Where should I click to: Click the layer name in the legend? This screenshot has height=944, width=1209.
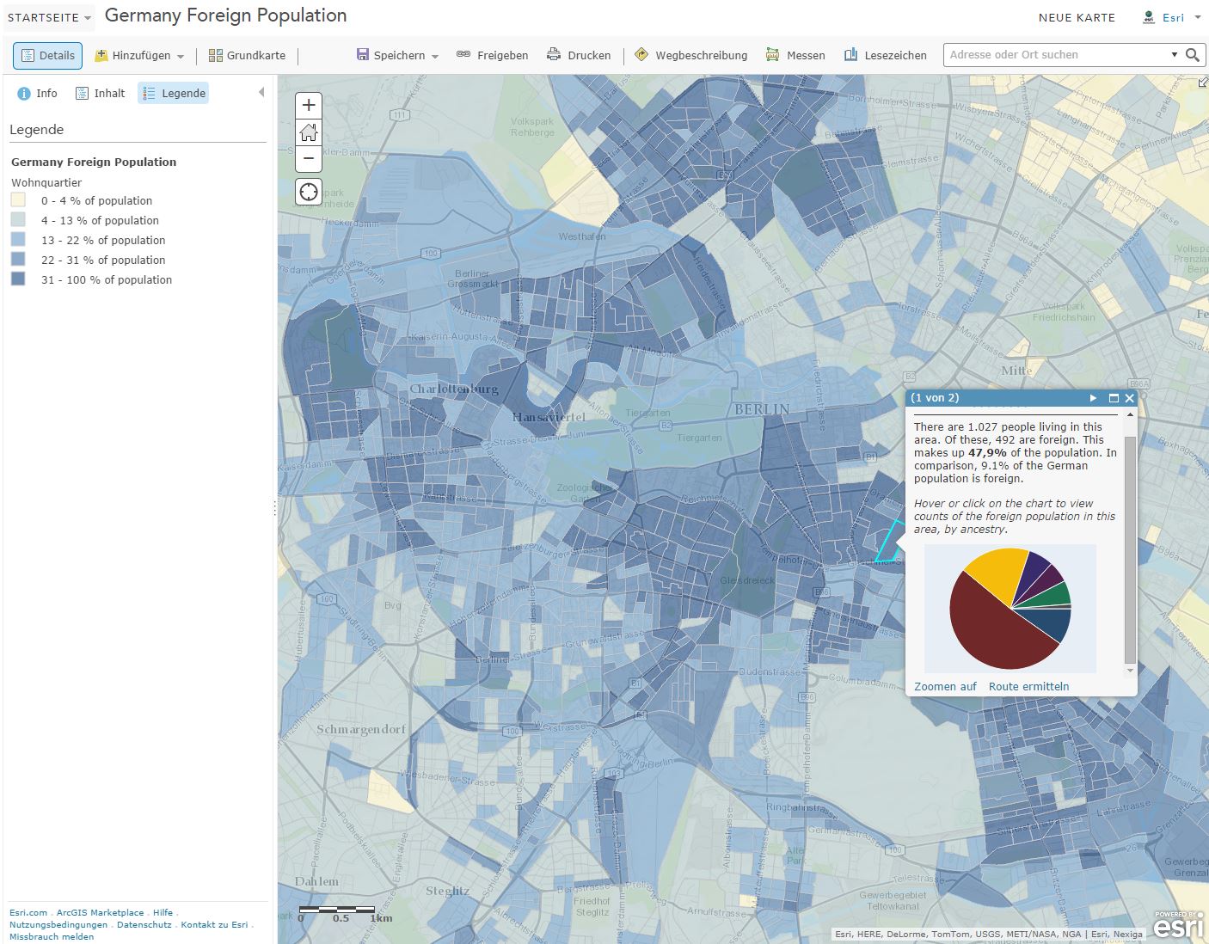[x=94, y=162]
